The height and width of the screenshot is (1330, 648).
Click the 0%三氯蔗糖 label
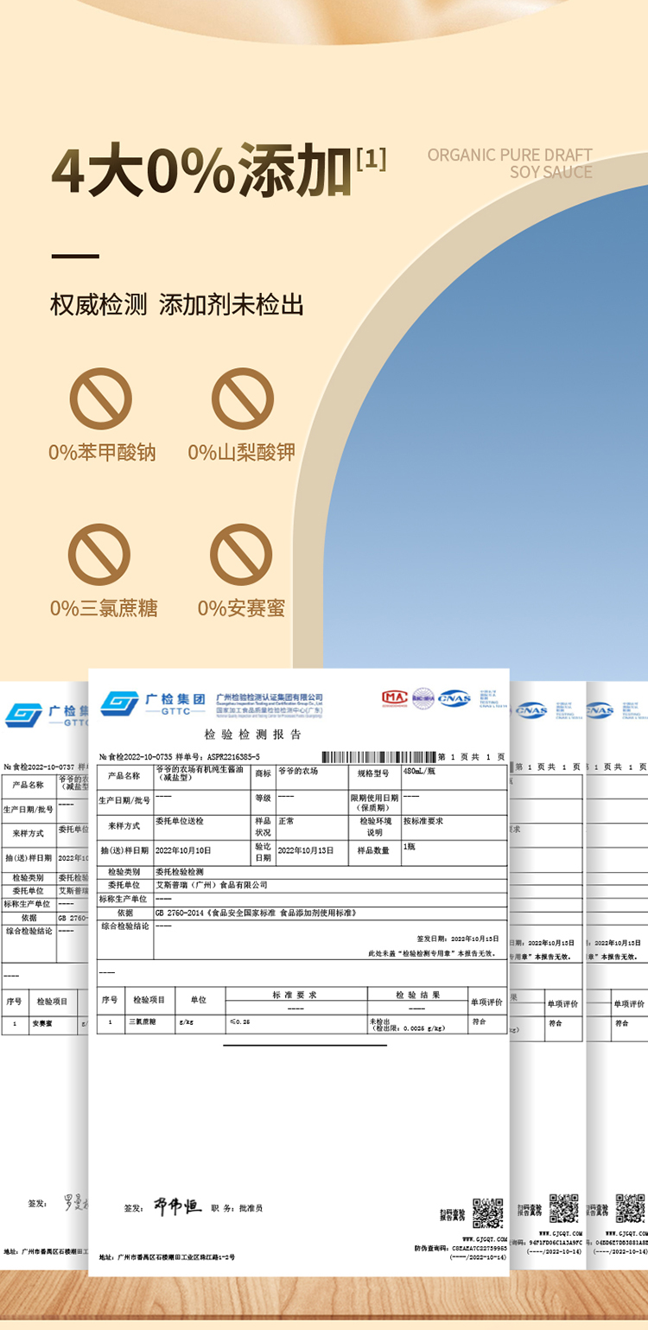pos(104,608)
